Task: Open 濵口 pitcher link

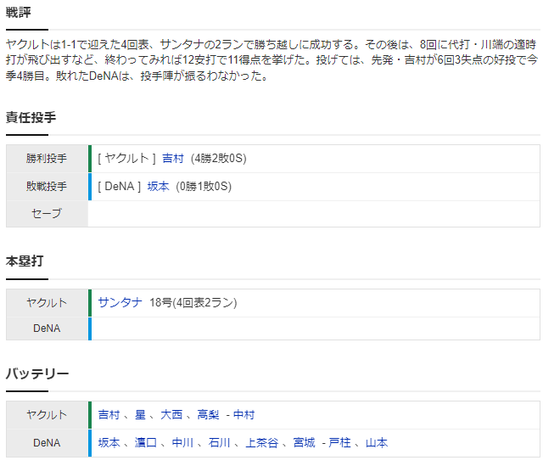Action: (145, 443)
